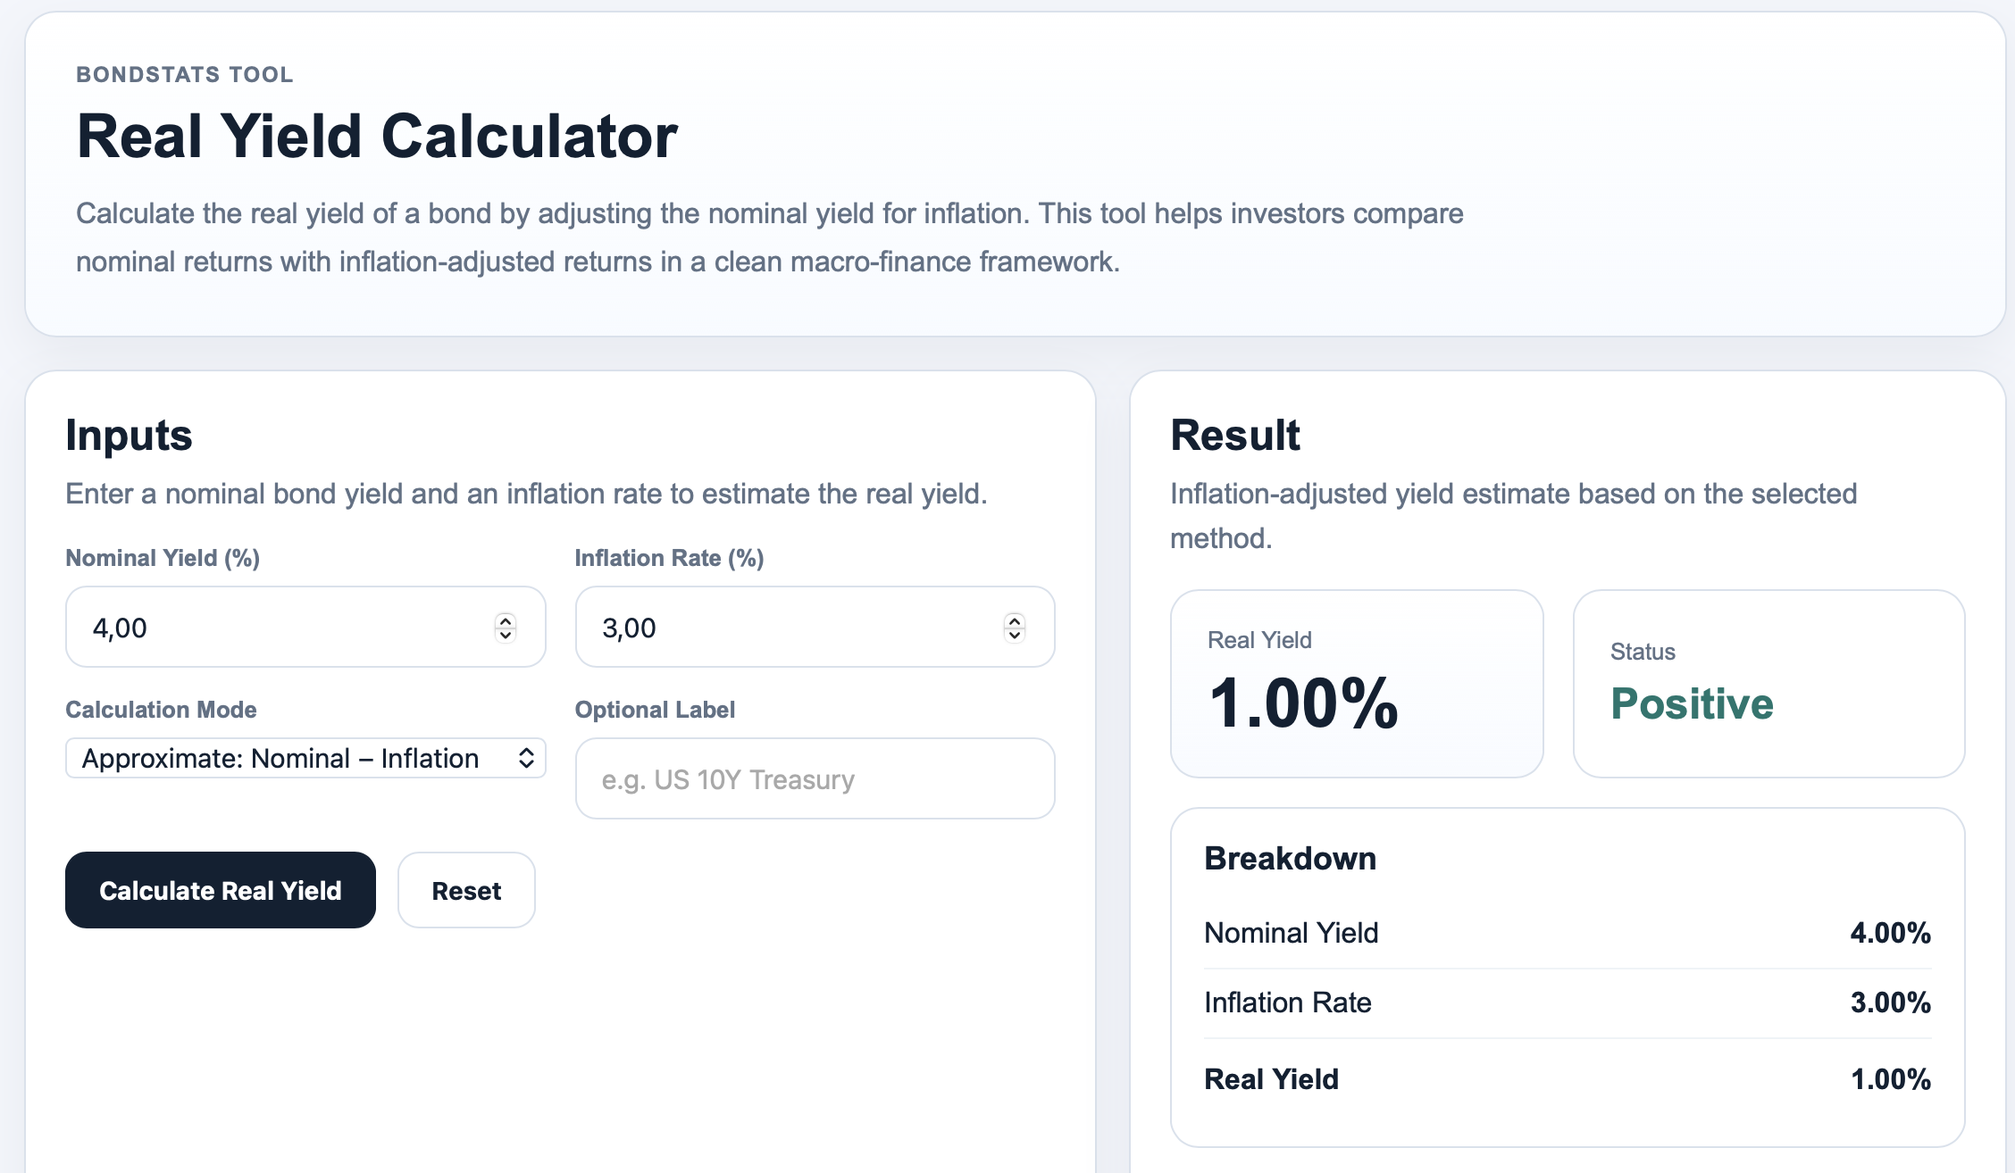Image resolution: width=2015 pixels, height=1173 pixels.
Task: Increment the Inflation Rate using its stepper arrow
Action: (1015, 621)
